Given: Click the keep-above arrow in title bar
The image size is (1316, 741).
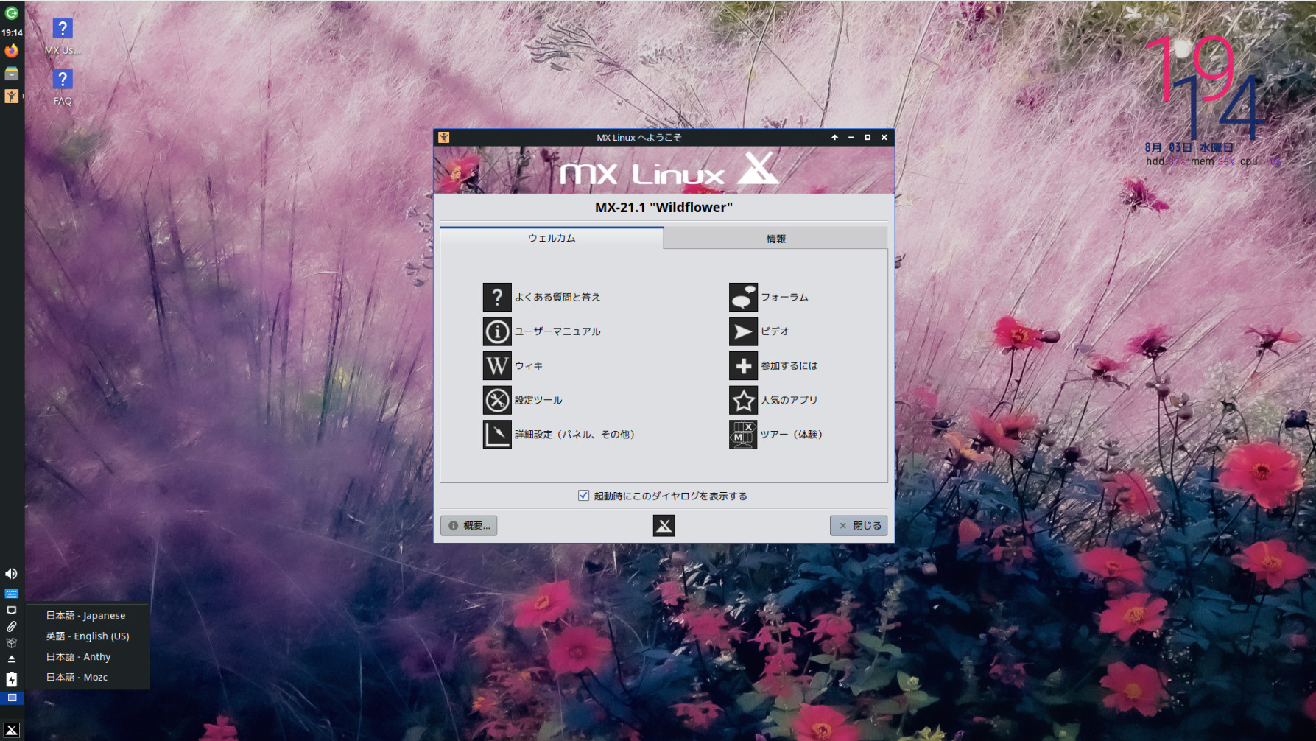Looking at the screenshot, I should point(834,137).
